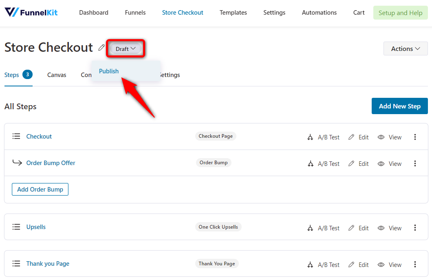The width and height of the screenshot is (432, 280).
Task: Click the eye view icon in Order Bump Offer row
Action: pos(381,164)
